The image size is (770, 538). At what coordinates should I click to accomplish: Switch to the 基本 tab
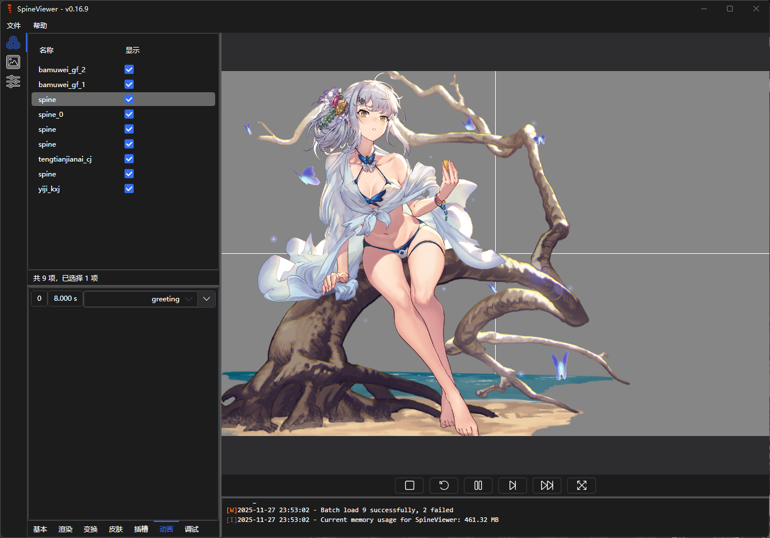click(x=40, y=529)
